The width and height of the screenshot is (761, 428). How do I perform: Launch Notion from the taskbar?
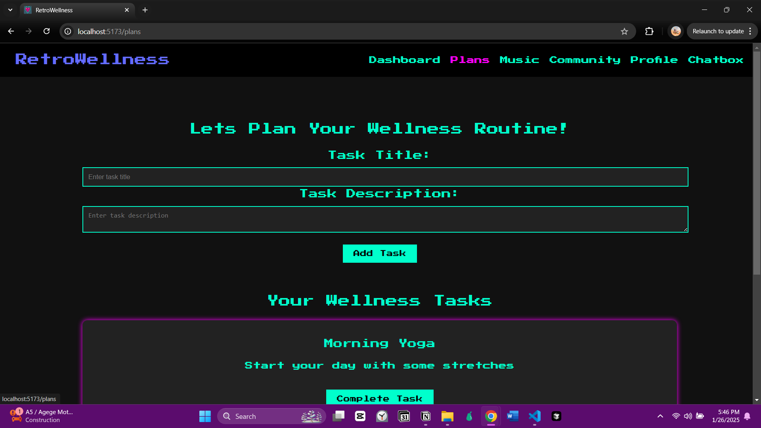click(x=426, y=416)
